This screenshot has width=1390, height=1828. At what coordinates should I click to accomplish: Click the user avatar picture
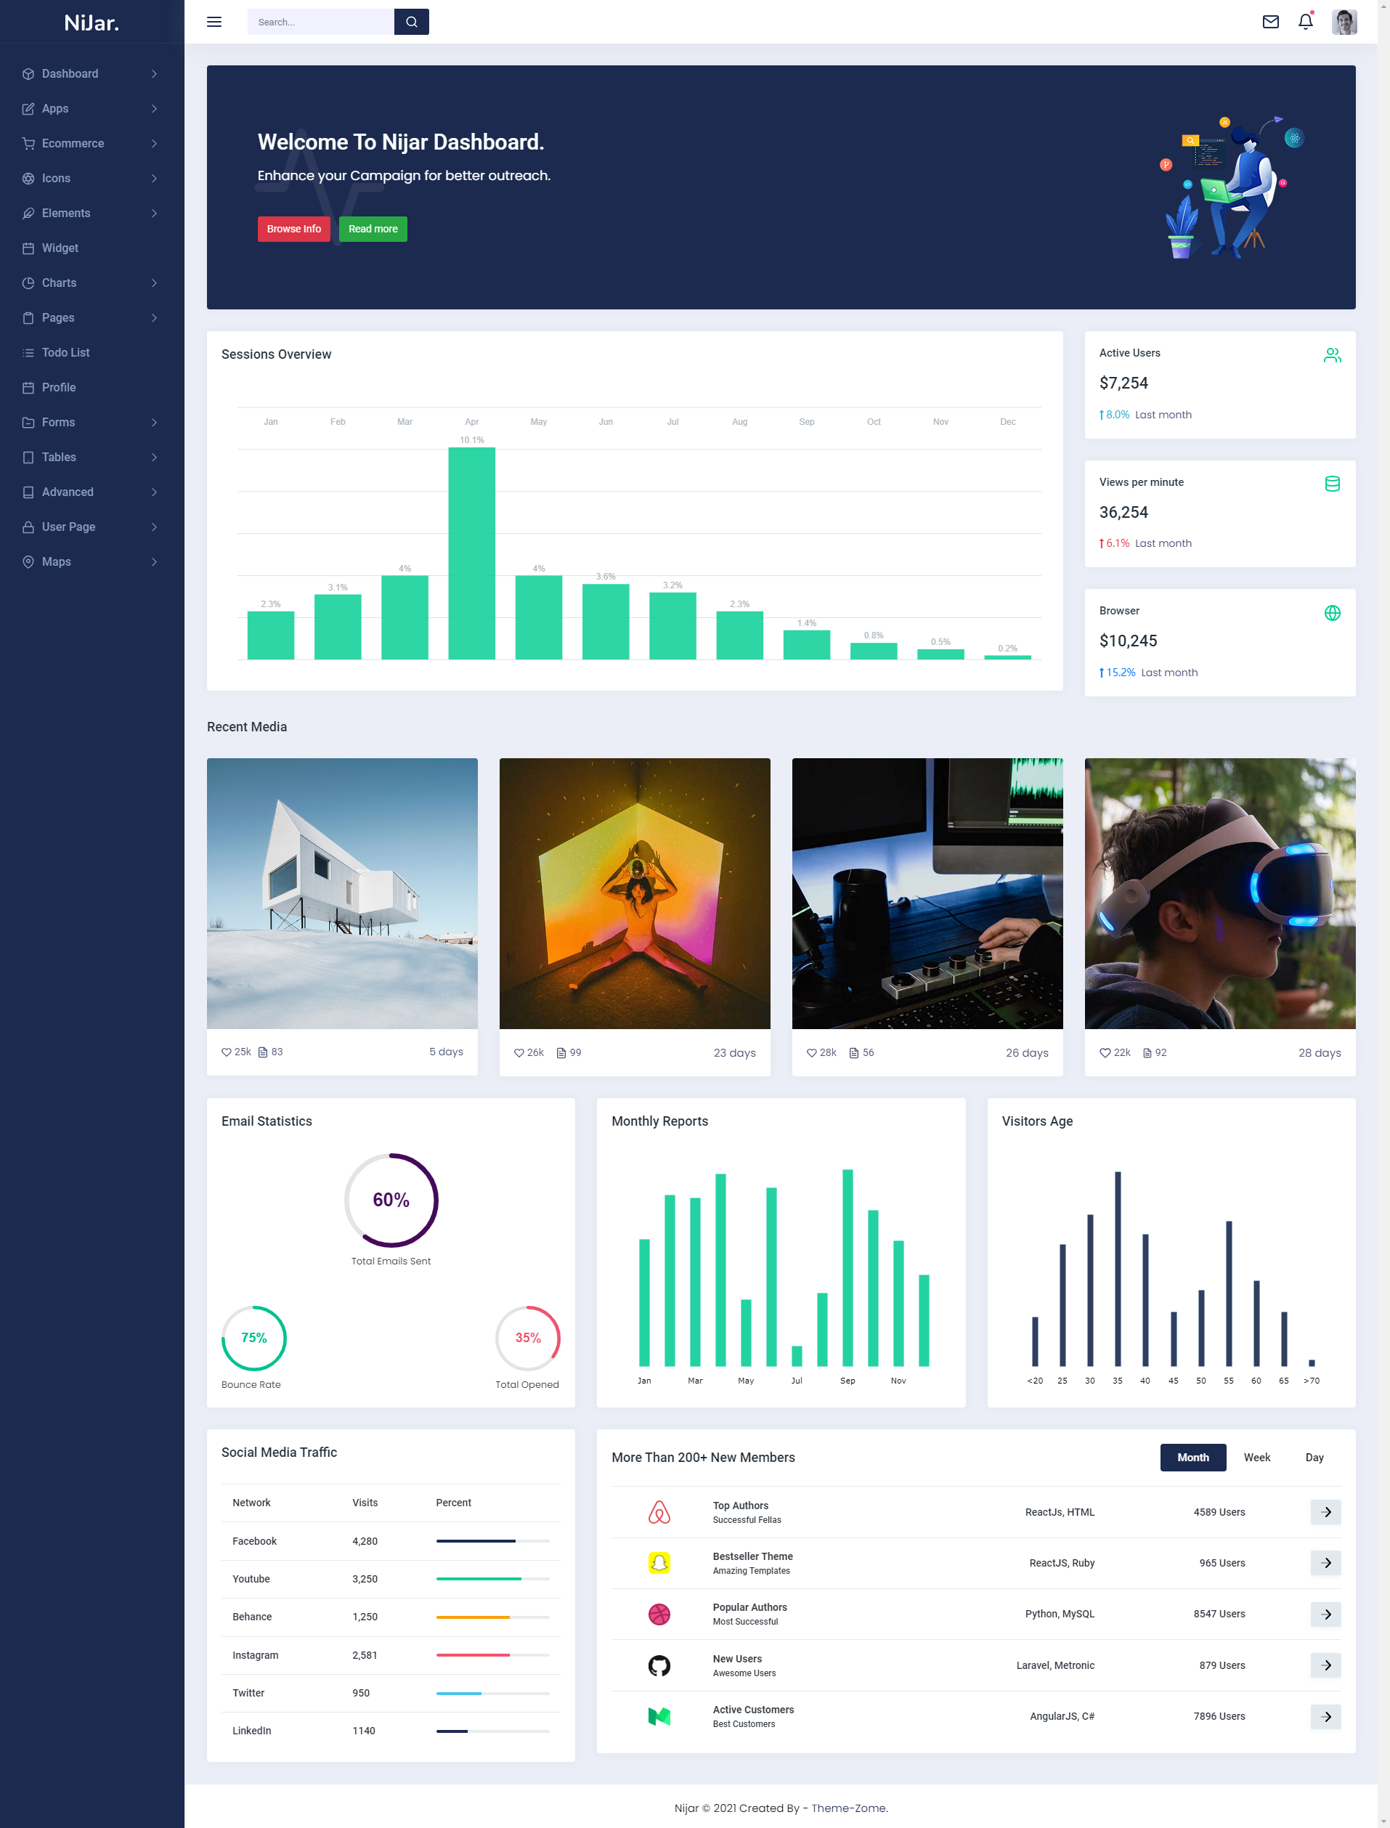[1343, 23]
